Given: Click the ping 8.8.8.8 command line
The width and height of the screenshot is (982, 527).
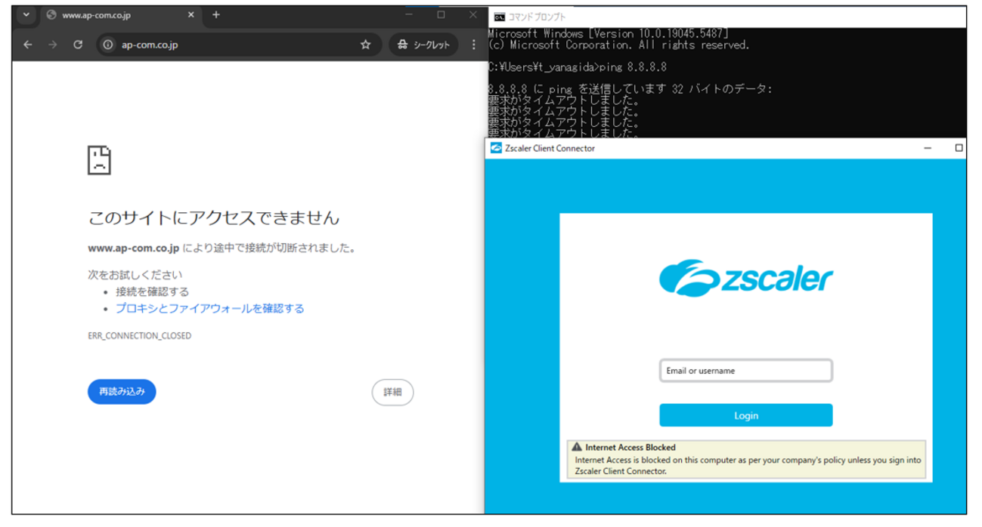Looking at the screenshot, I should (x=578, y=67).
